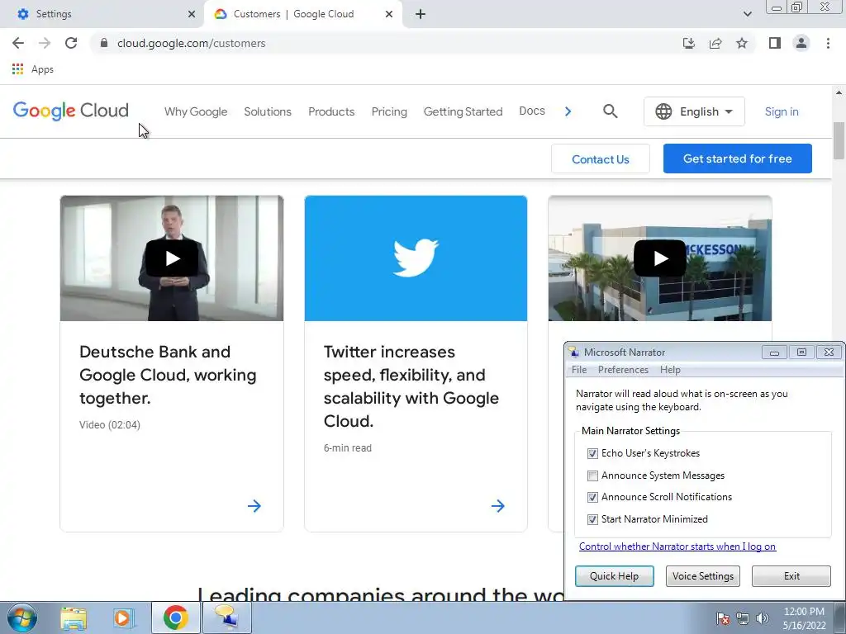Click the share page icon in address bar
Viewport: 846px width, 634px height.
point(715,43)
